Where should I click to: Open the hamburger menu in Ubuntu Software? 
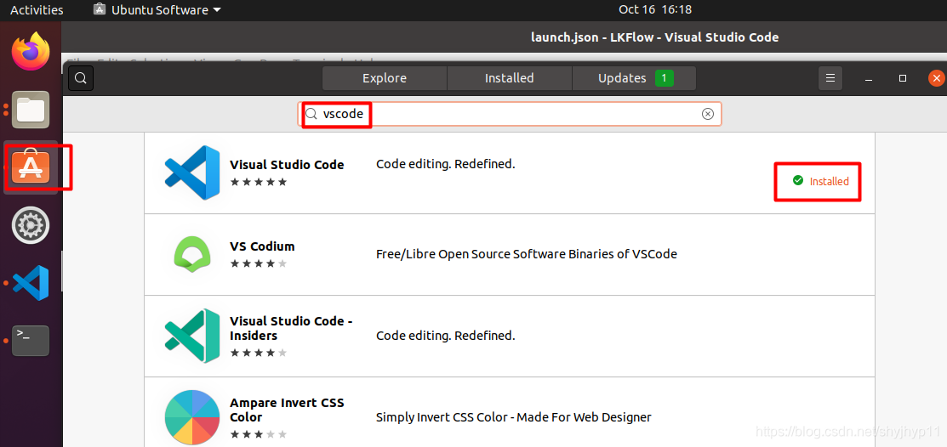pyautogui.click(x=830, y=78)
